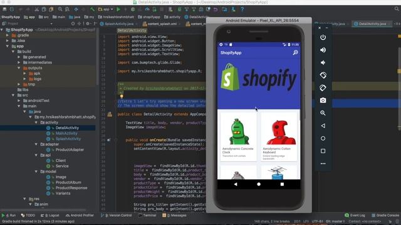The image size is (401, 225).
Task: Switch to SplashActivity.java editor tab
Action: [x=118, y=24]
